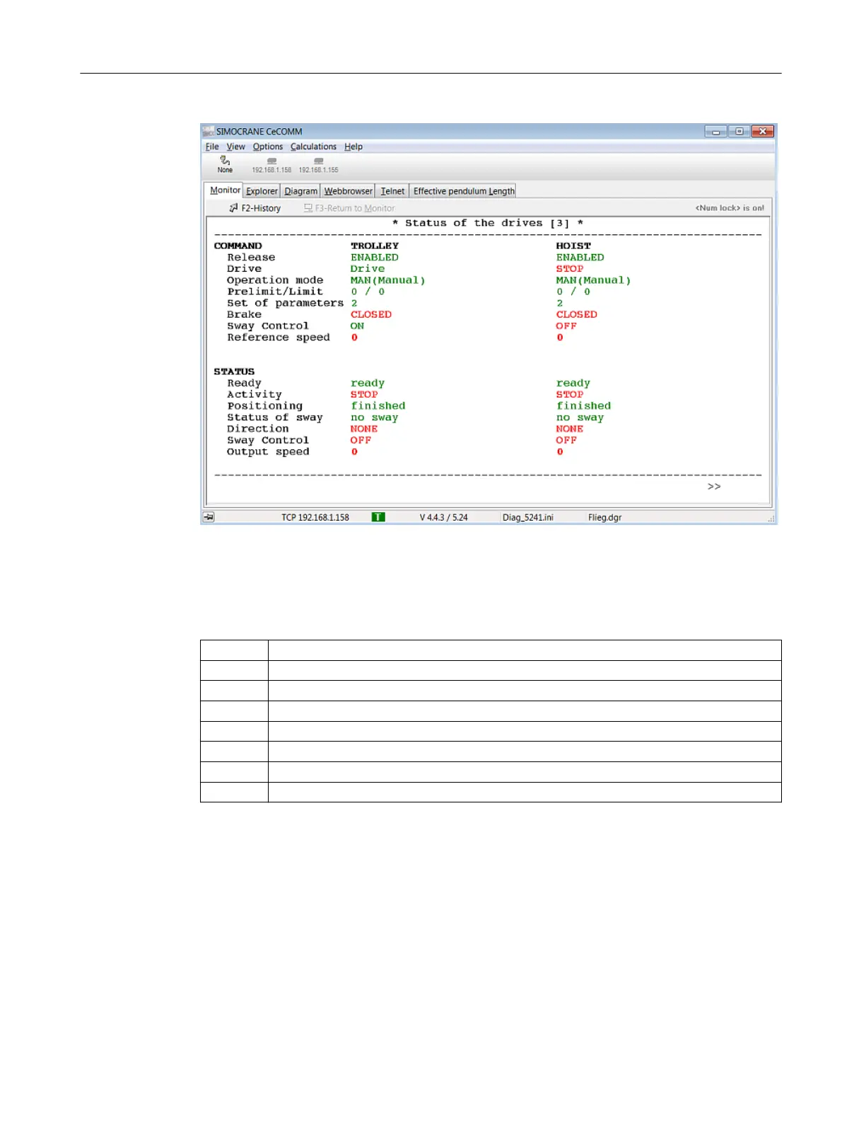Click the V 4.4.3 / 5.24 version text
Screen dimensions: 842x1123
pos(443,517)
